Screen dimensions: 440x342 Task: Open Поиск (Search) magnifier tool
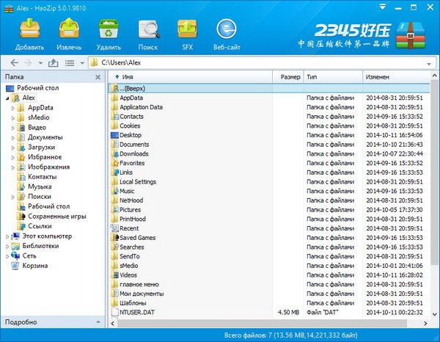click(x=148, y=29)
